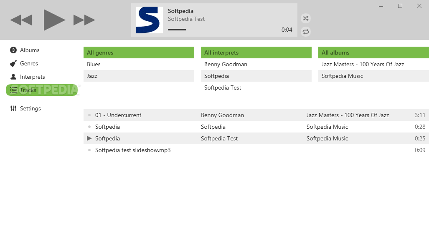This screenshot has width=429, height=250.
Task: Click the bullet beside 01 - Undercurrent
Action: tap(89, 115)
